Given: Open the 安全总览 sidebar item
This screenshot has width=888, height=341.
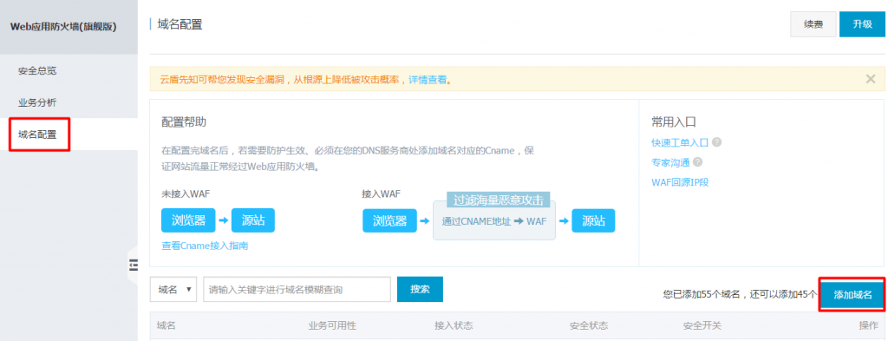Looking at the screenshot, I should pyautogui.click(x=37, y=71).
